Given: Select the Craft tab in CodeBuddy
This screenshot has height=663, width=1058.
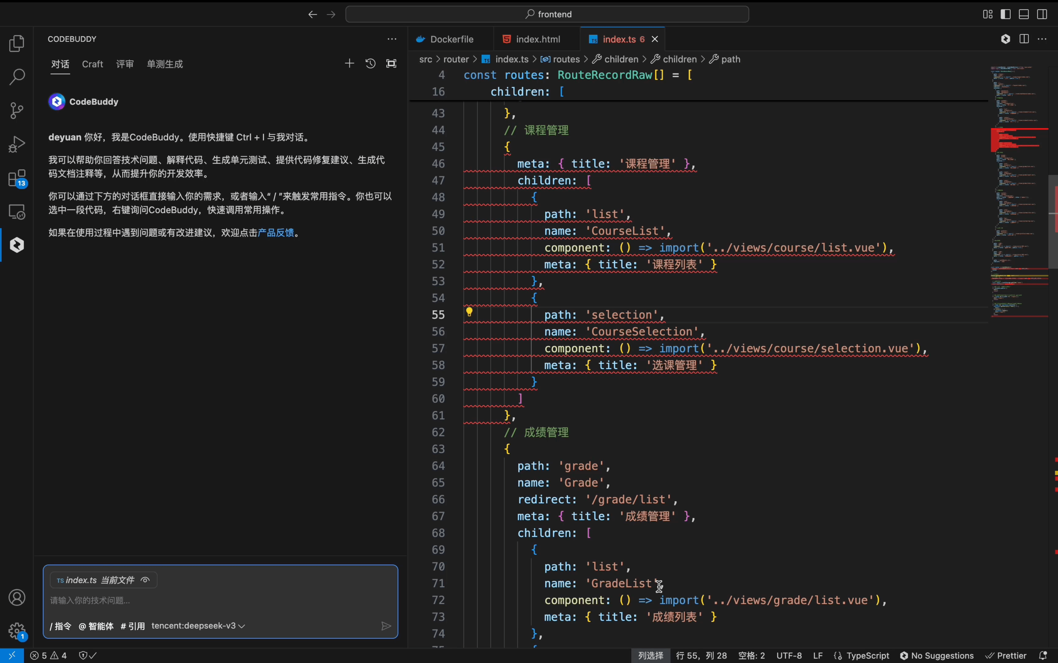Looking at the screenshot, I should tap(92, 64).
